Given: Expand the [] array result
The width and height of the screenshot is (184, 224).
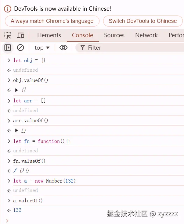Looking at the screenshot, I should [x=16, y=131].
